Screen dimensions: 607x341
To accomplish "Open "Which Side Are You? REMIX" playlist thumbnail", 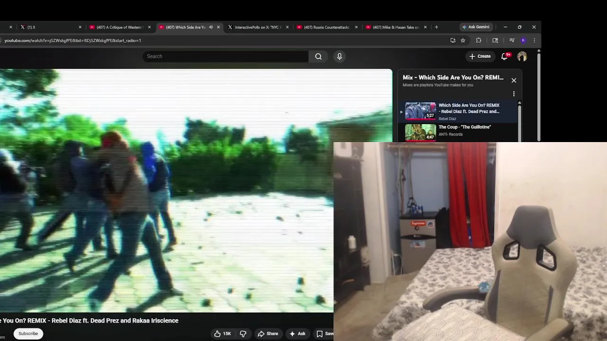I will pyautogui.click(x=420, y=111).
